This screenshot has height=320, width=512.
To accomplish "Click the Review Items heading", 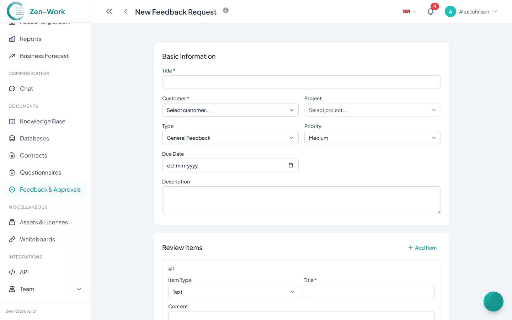I will [x=182, y=248].
